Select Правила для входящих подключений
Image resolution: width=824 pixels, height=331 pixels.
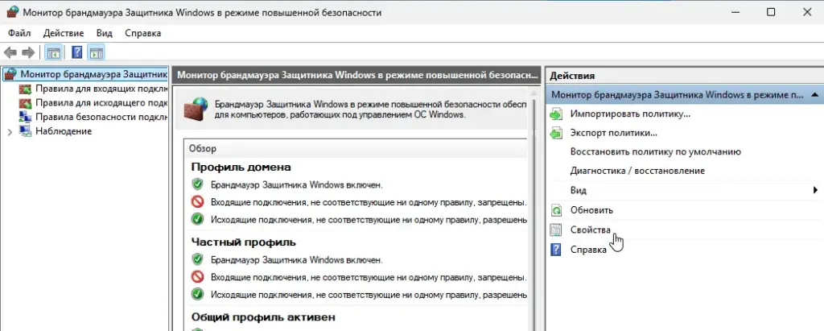(x=101, y=89)
